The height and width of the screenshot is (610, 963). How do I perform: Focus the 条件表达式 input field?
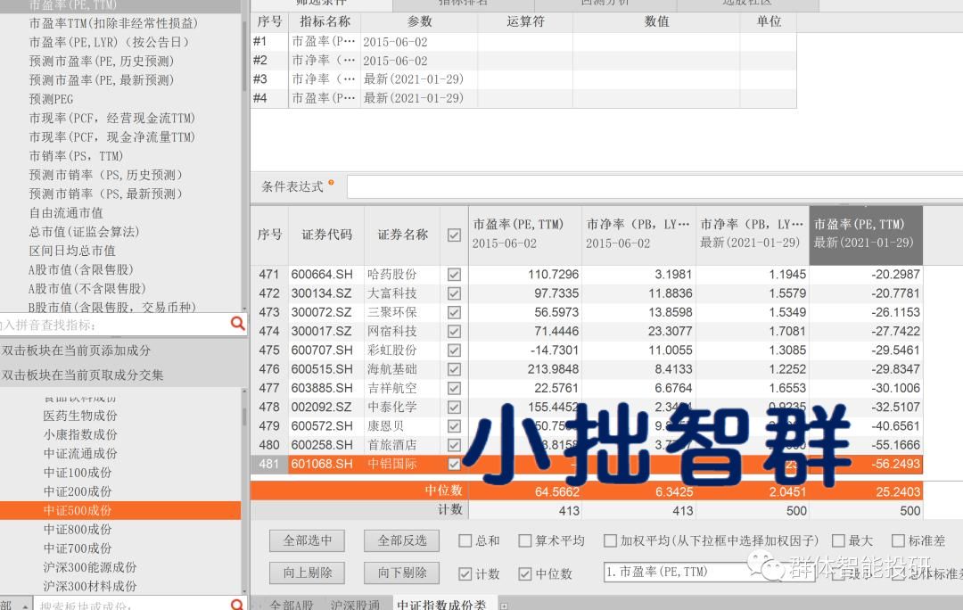(654, 186)
